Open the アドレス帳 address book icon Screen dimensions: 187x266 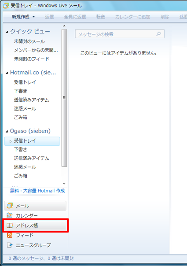[10, 225]
